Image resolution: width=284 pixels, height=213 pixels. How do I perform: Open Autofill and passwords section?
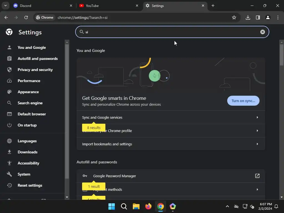pos(38,59)
